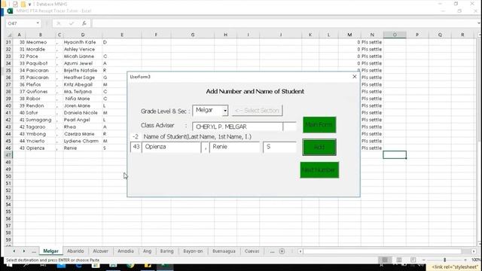Click the disabled Select Section button
This screenshot has height=271, width=482.
(x=258, y=111)
